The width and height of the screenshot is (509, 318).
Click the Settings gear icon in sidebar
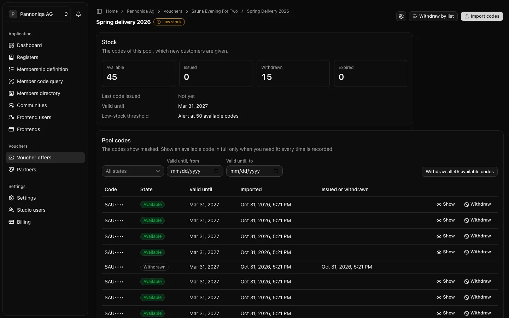click(x=11, y=198)
